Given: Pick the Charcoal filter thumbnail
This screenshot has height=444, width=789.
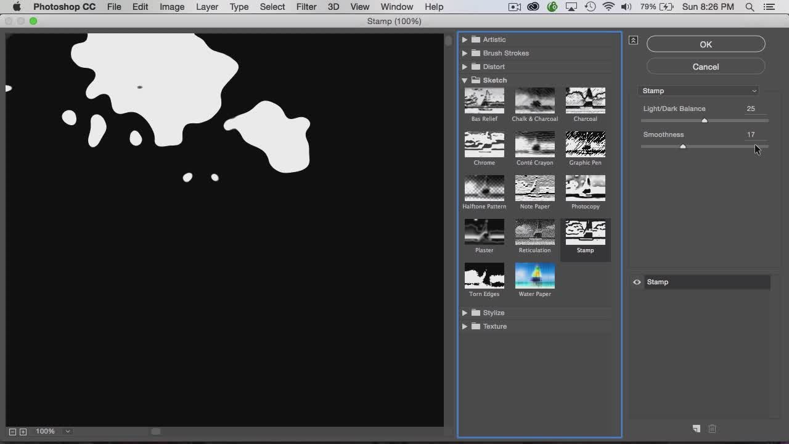Looking at the screenshot, I should point(585,101).
